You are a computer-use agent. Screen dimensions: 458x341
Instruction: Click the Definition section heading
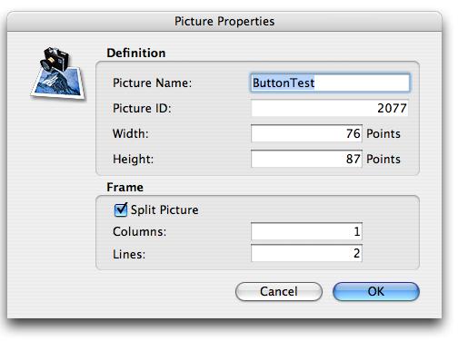point(136,53)
